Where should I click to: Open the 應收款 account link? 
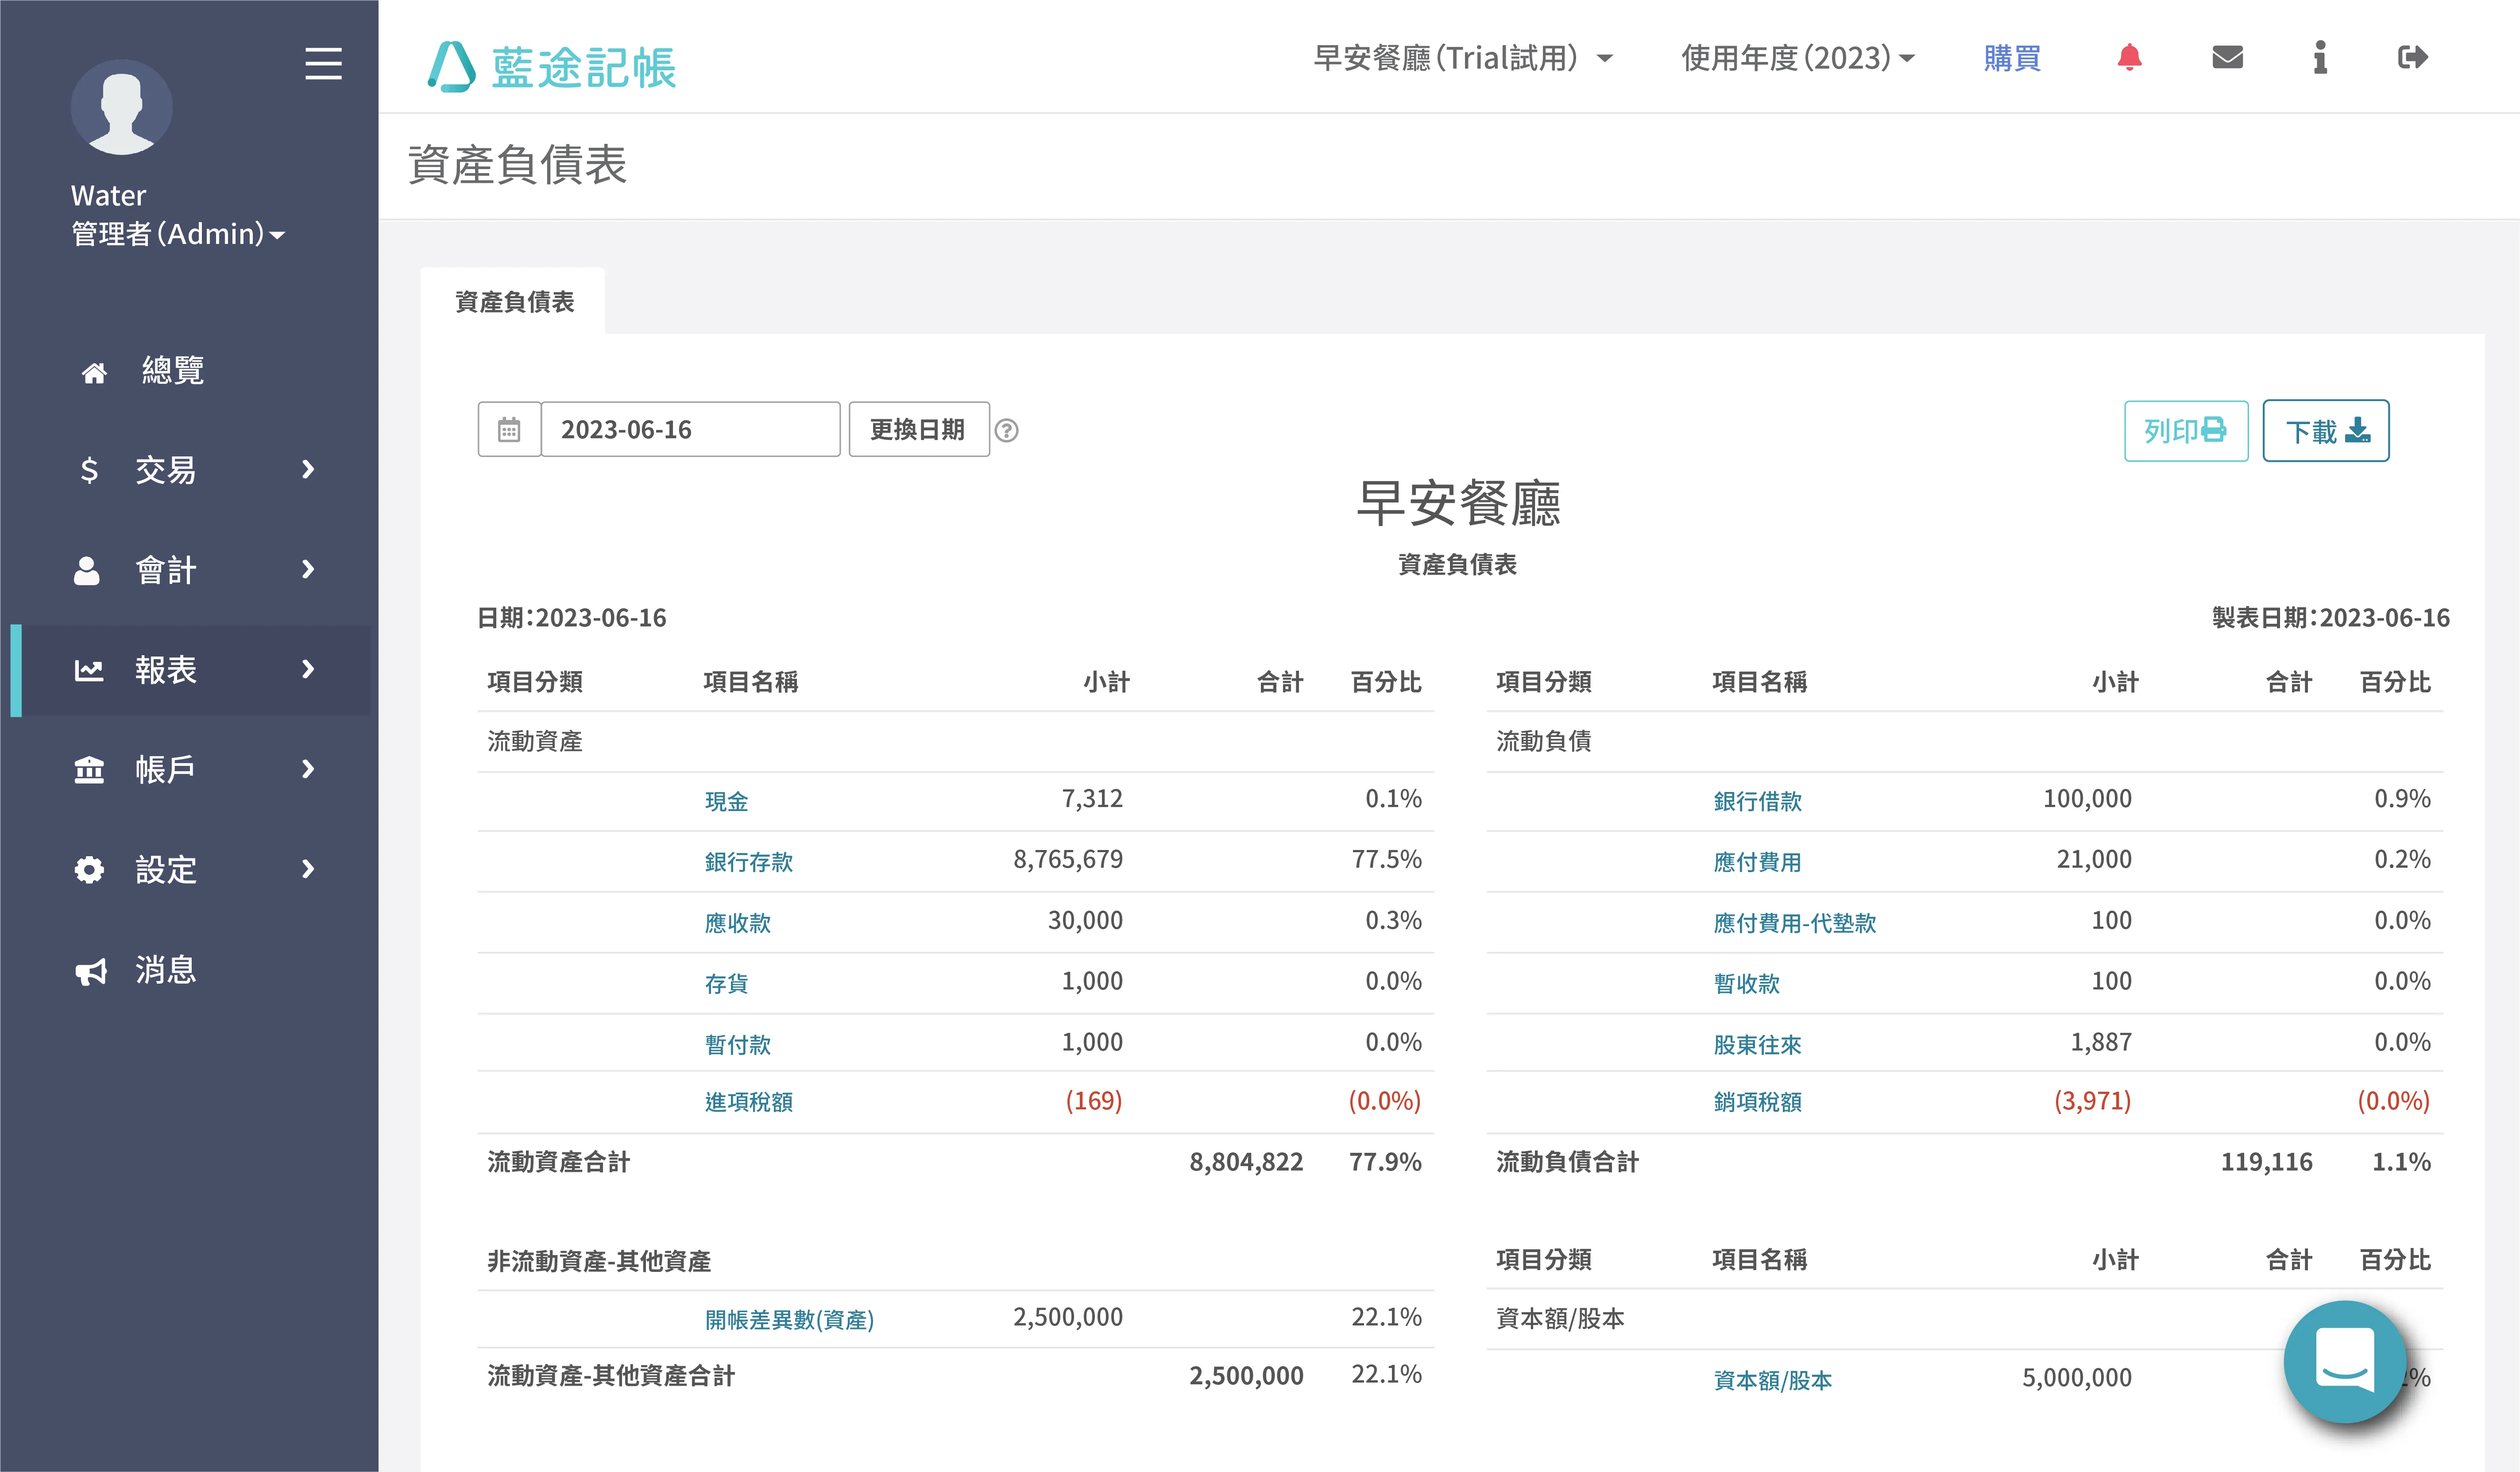click(737, 922)
